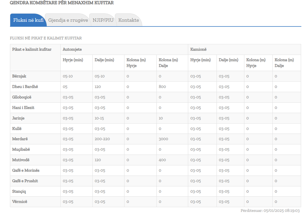Click the Përditesuar timestamp text
305x216 pixels.
[x=270, y=211]
